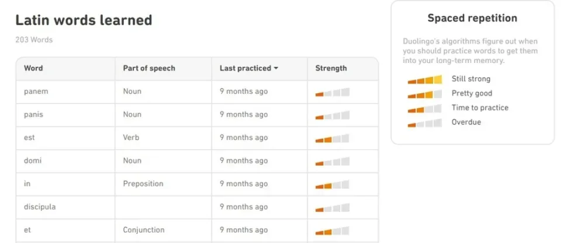
Task: Click the Spaced repetition heading
Action: [x=472, y=18]
